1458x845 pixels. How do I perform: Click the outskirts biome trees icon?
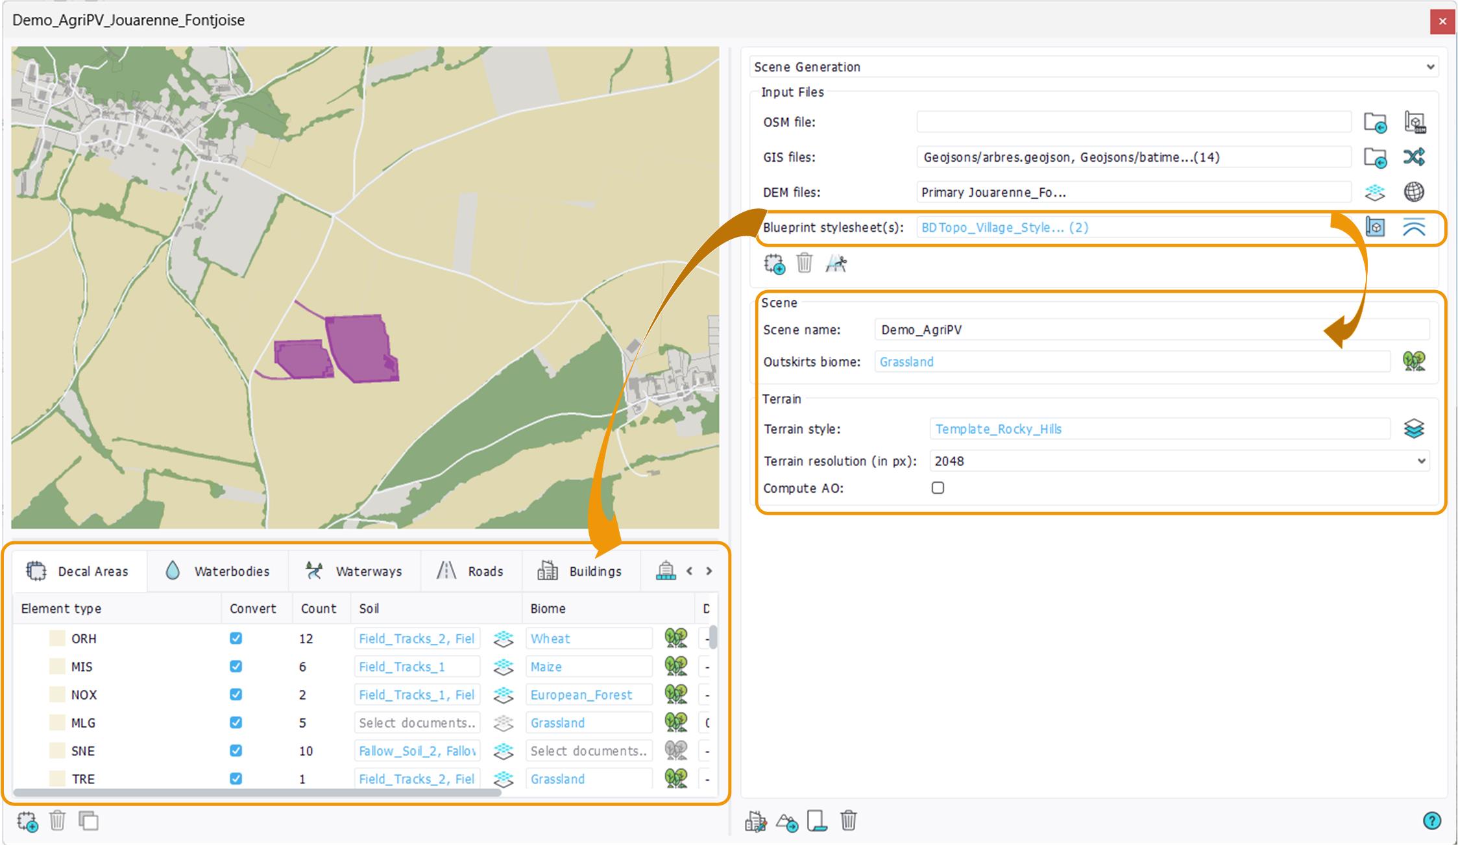tap(1414, 361)
